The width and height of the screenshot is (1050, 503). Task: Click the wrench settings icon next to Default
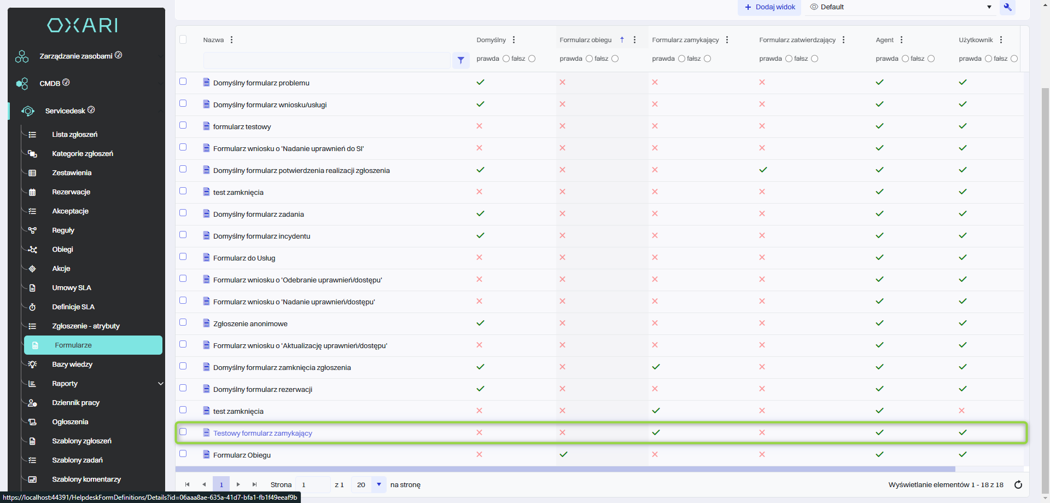[x=1007, y=7]
